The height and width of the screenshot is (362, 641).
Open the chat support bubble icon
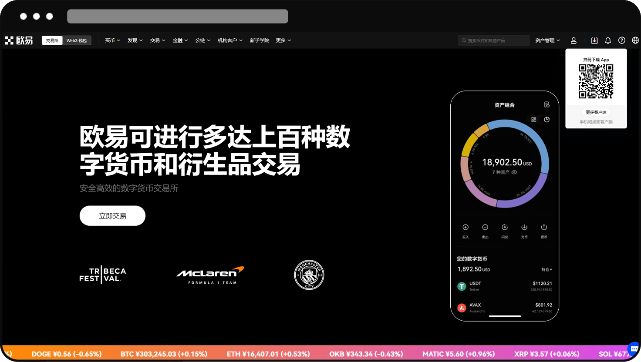coord(634,349)
